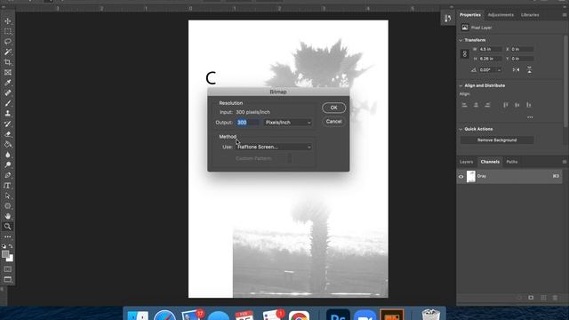Select the Brush tool
This screenshot has width=569, height=320.
[8, 103]
